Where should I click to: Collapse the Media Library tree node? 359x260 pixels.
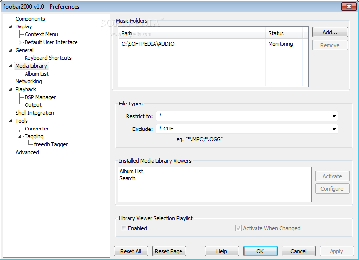coord(10,66)
